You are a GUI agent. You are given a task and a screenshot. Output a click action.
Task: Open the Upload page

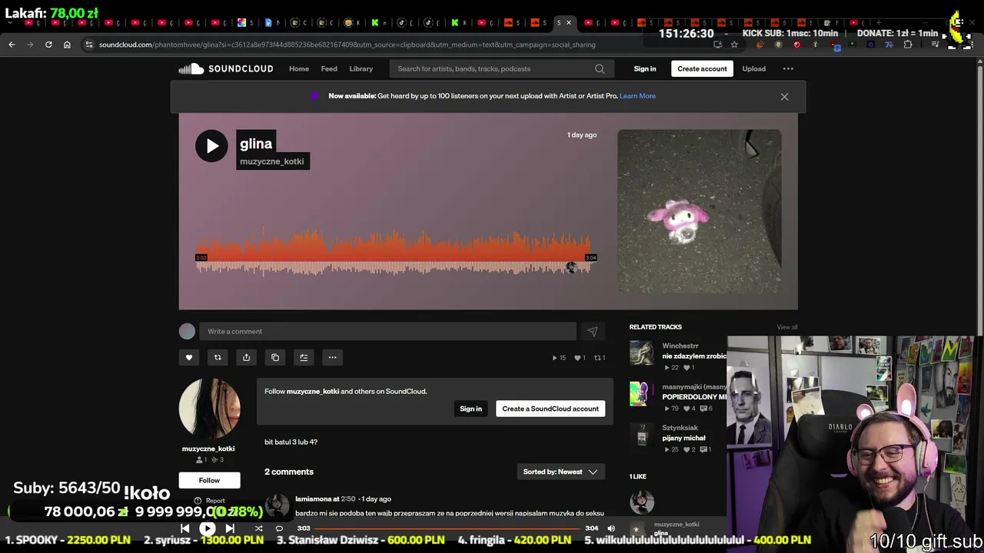(x=753, y=69)
